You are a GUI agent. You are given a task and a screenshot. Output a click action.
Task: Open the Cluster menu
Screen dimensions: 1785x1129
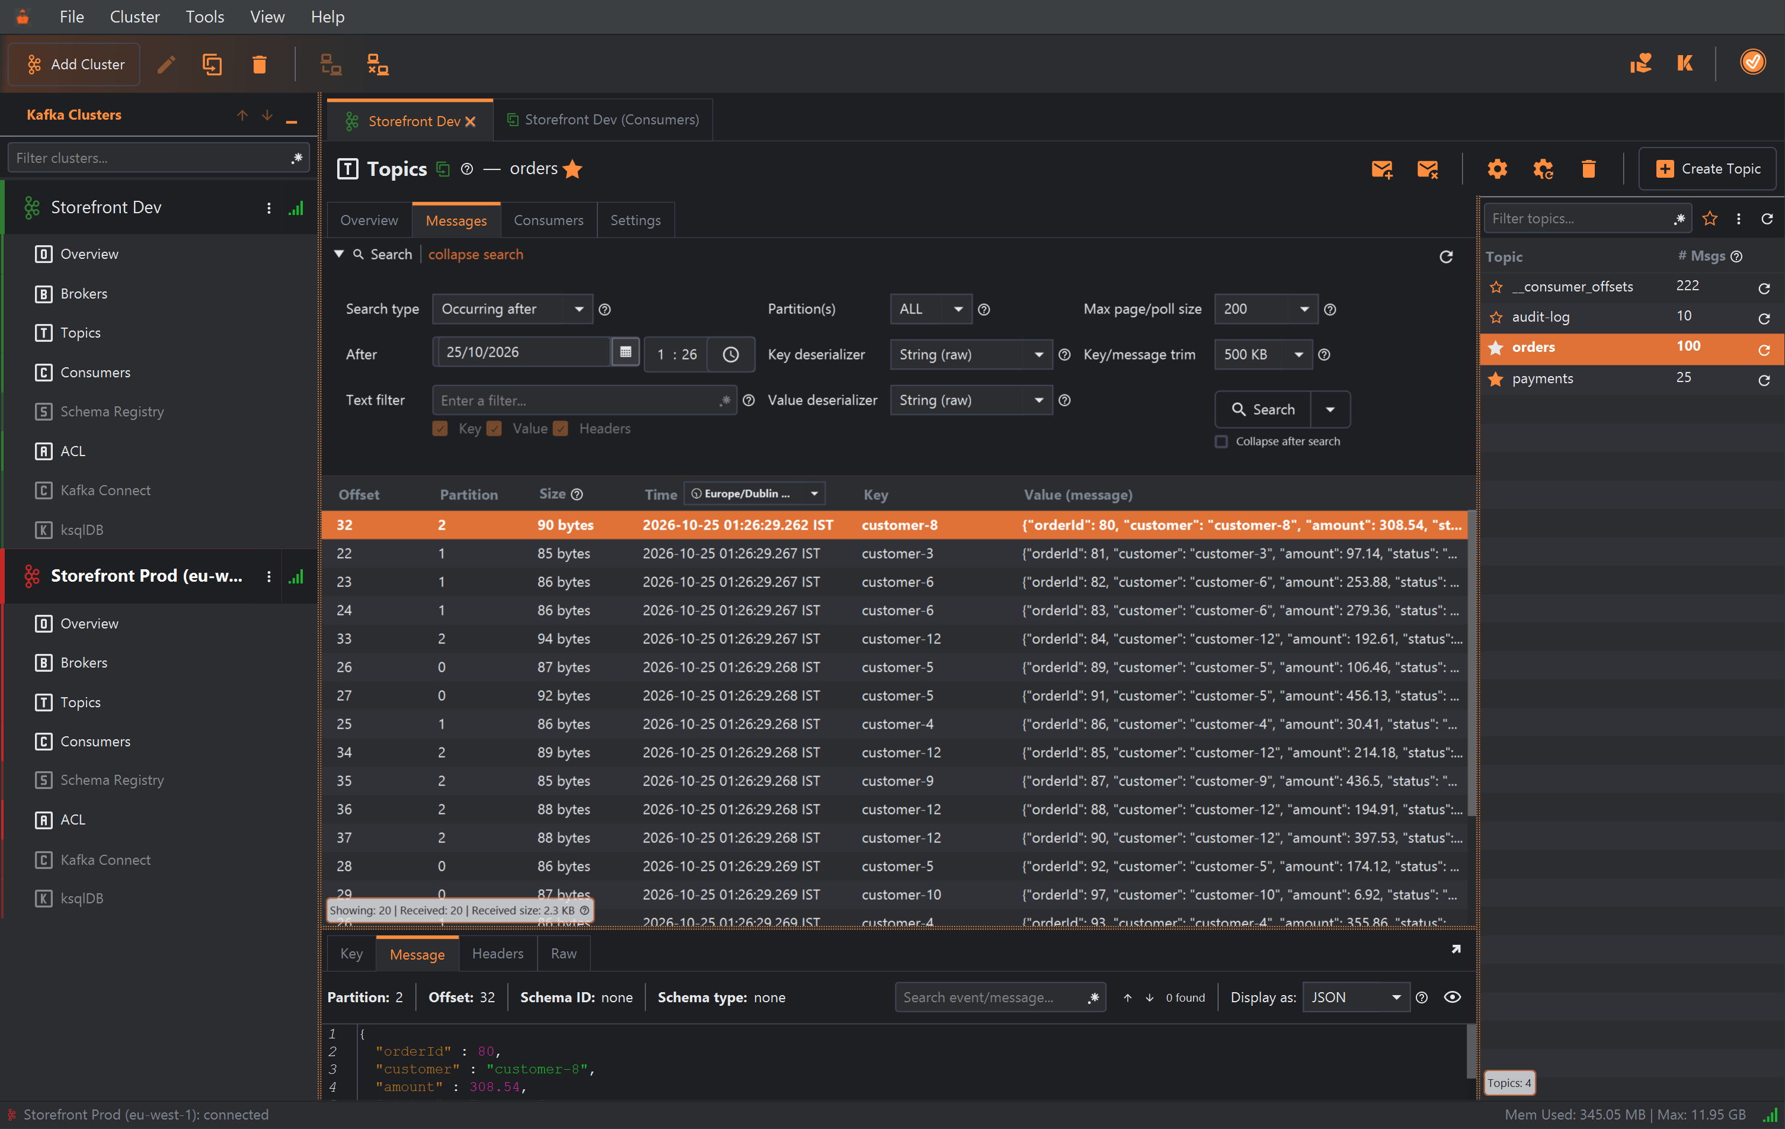coord(134,17)
